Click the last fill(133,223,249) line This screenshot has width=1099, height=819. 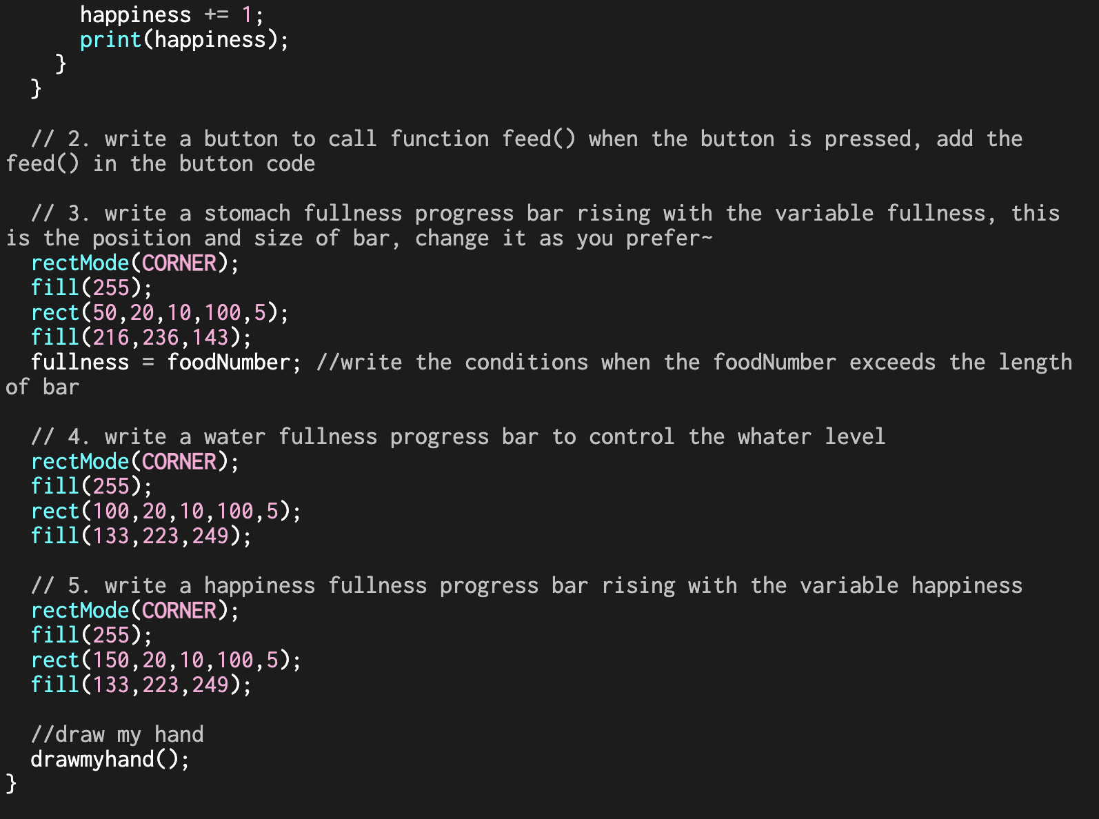tap(141, 685)
